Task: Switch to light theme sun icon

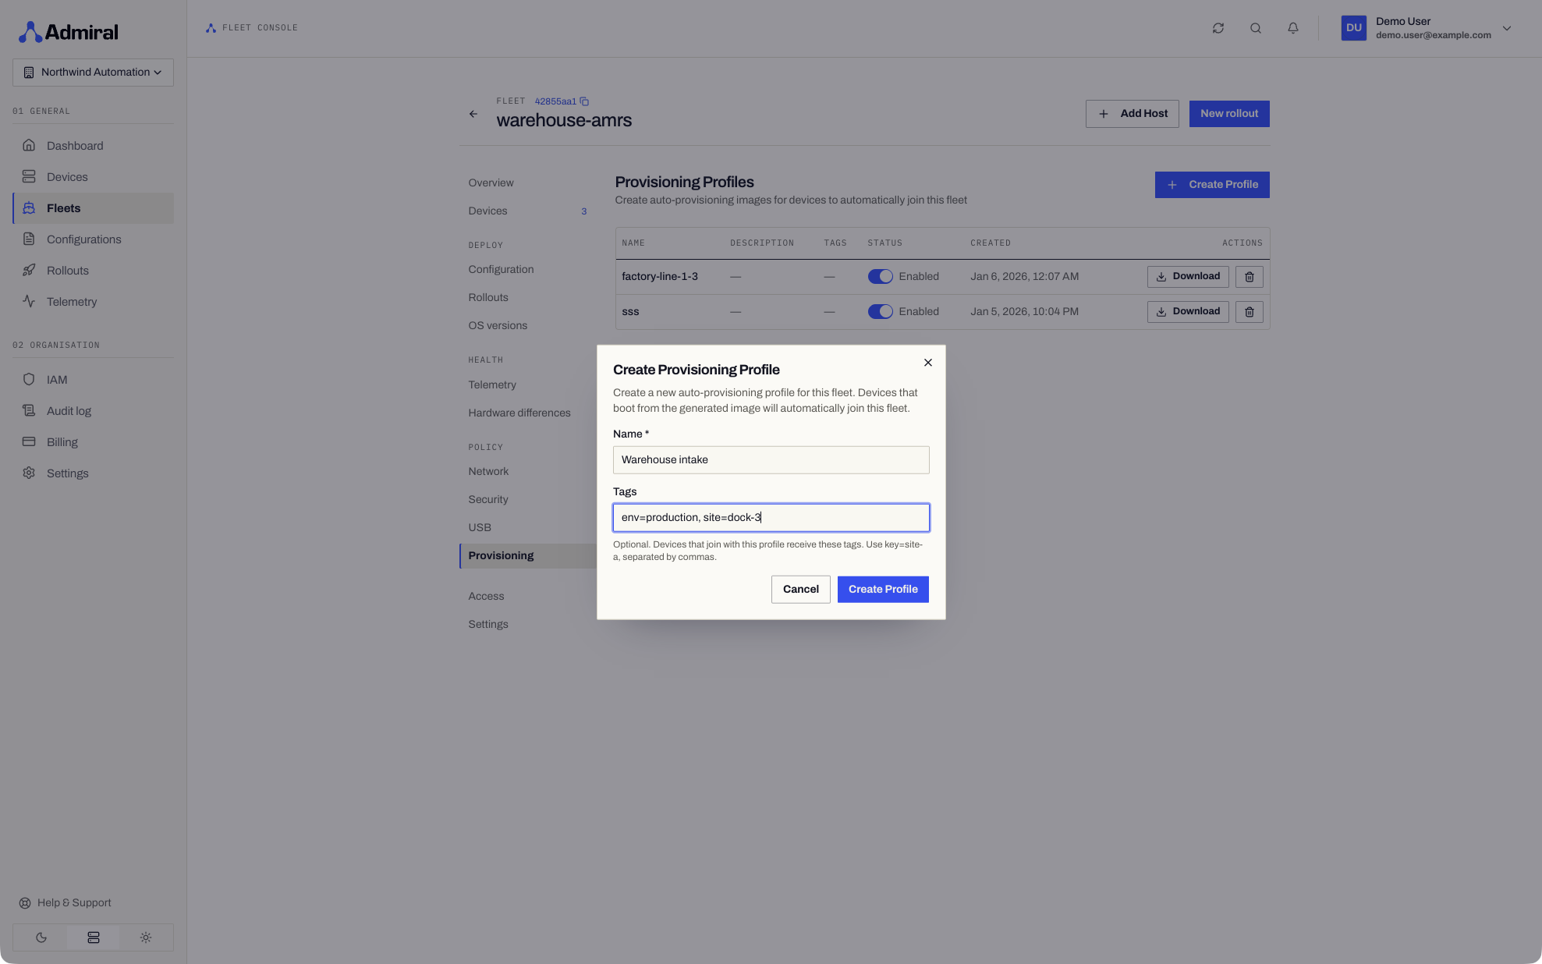Action: pos(146,937)
